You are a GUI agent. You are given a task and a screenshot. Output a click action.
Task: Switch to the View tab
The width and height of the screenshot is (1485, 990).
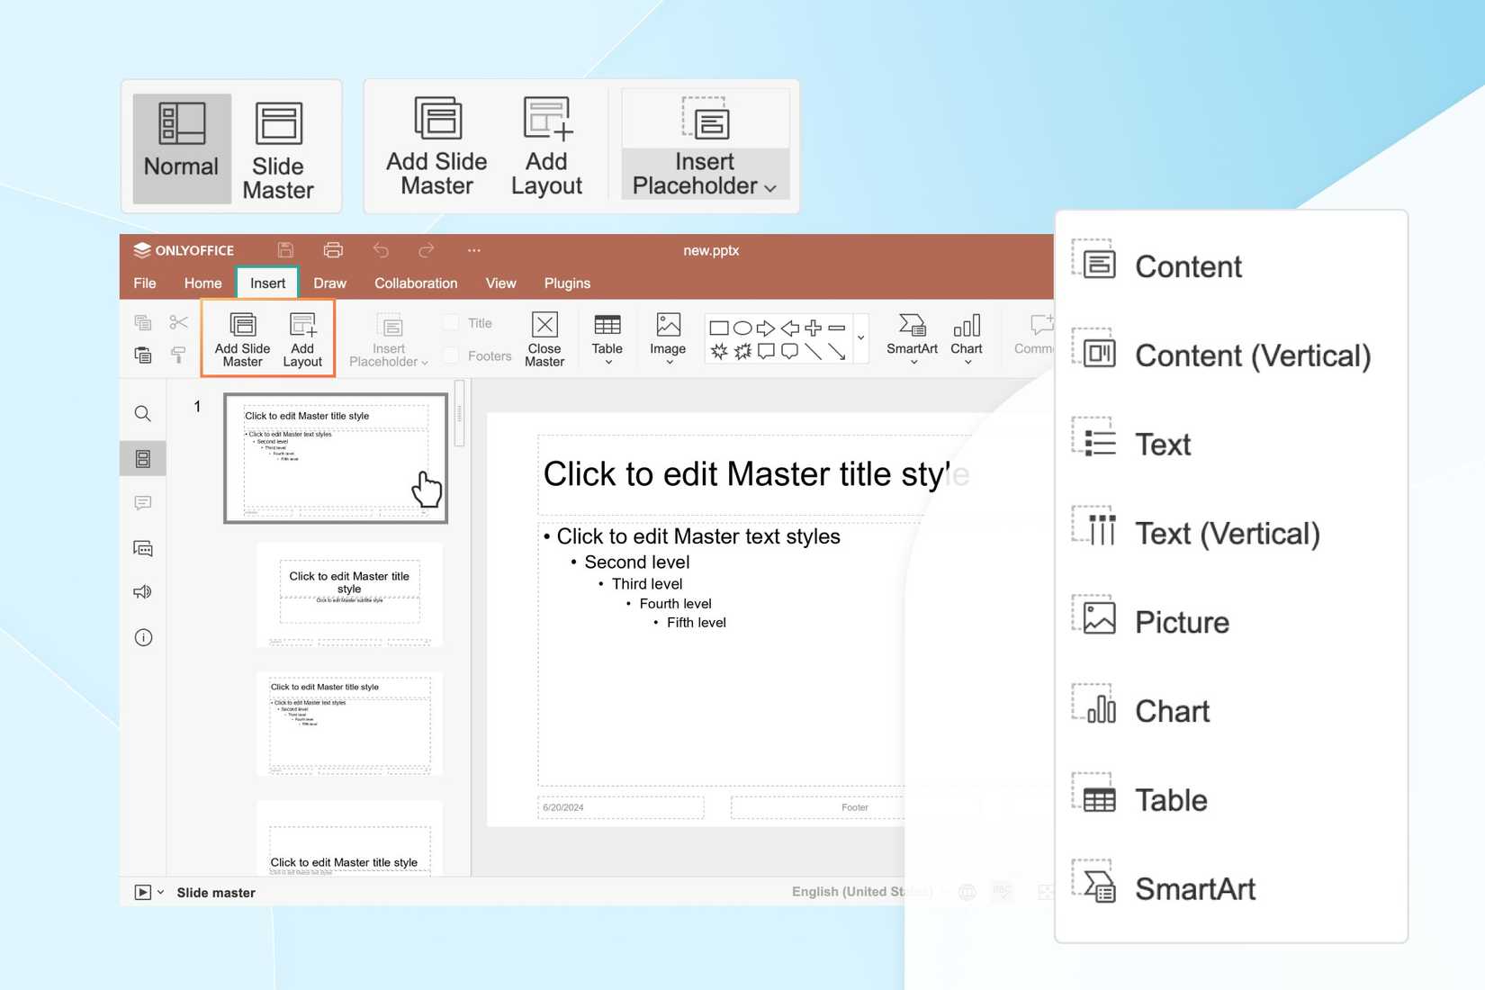[x=501, y=283]
